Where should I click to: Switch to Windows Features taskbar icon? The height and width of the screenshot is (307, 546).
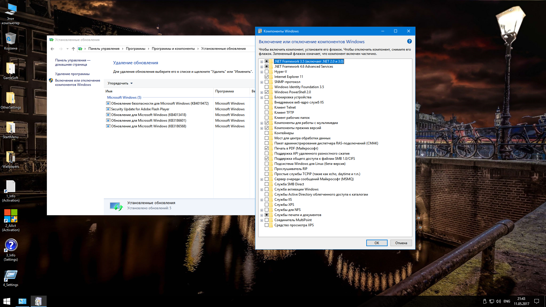pyautogui.click(x=38, y=301)
